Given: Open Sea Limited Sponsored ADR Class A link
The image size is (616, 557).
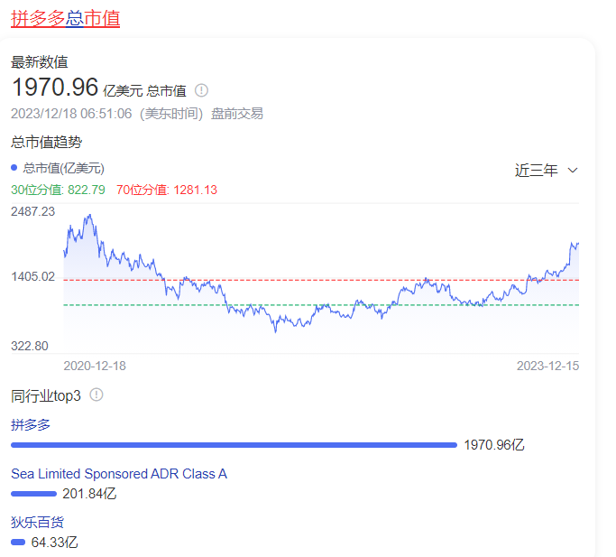Looking at the screenshot, I should [119, 474].
